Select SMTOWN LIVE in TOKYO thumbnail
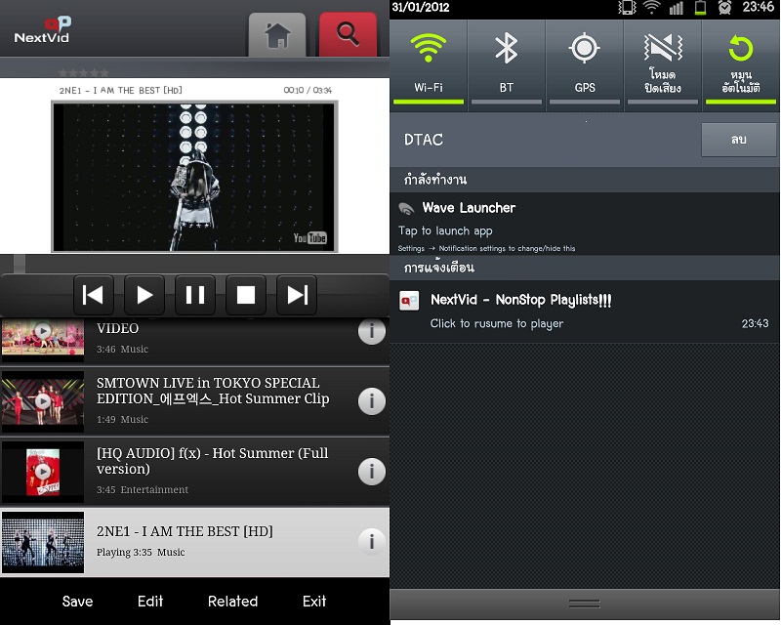The width and height of the screenshot is (781, 625). coord(43,401)
